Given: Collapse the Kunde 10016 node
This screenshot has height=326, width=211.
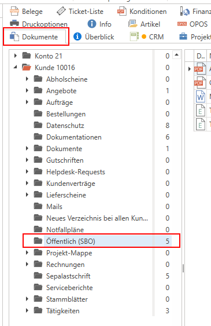Looking at the screenshot, I should 16,67.
